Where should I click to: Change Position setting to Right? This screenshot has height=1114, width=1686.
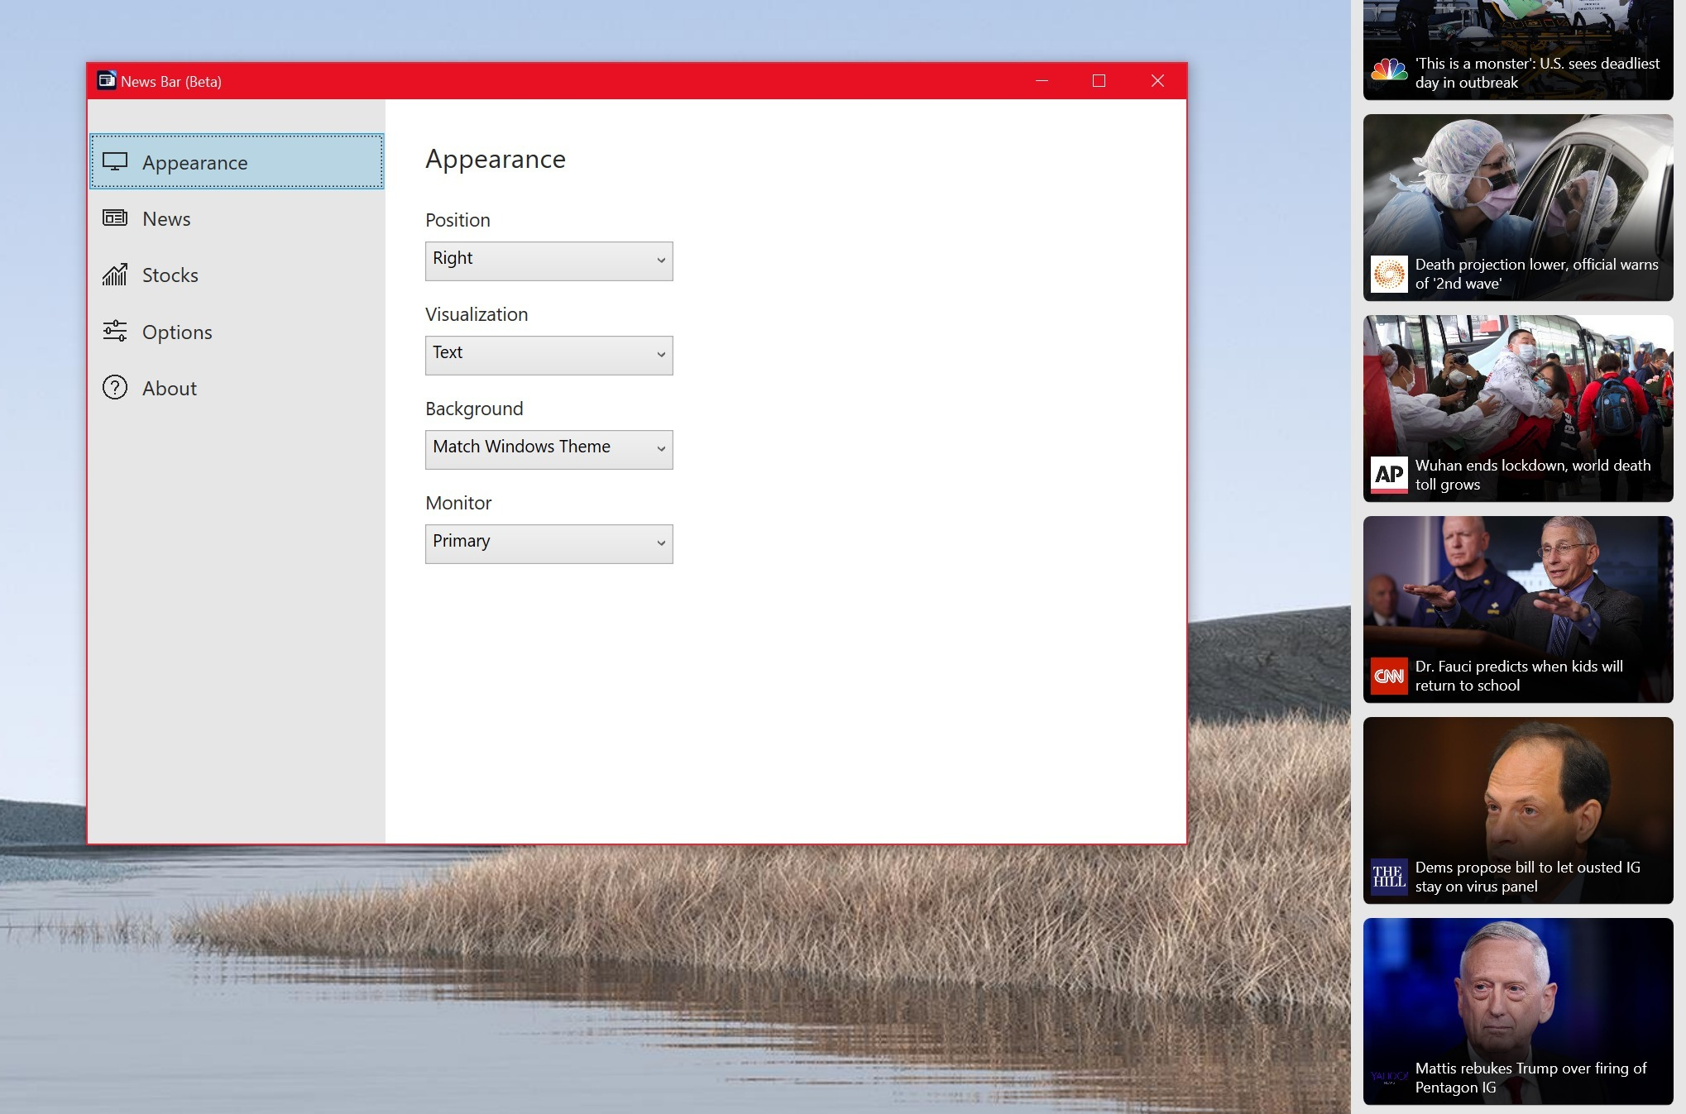548,257
